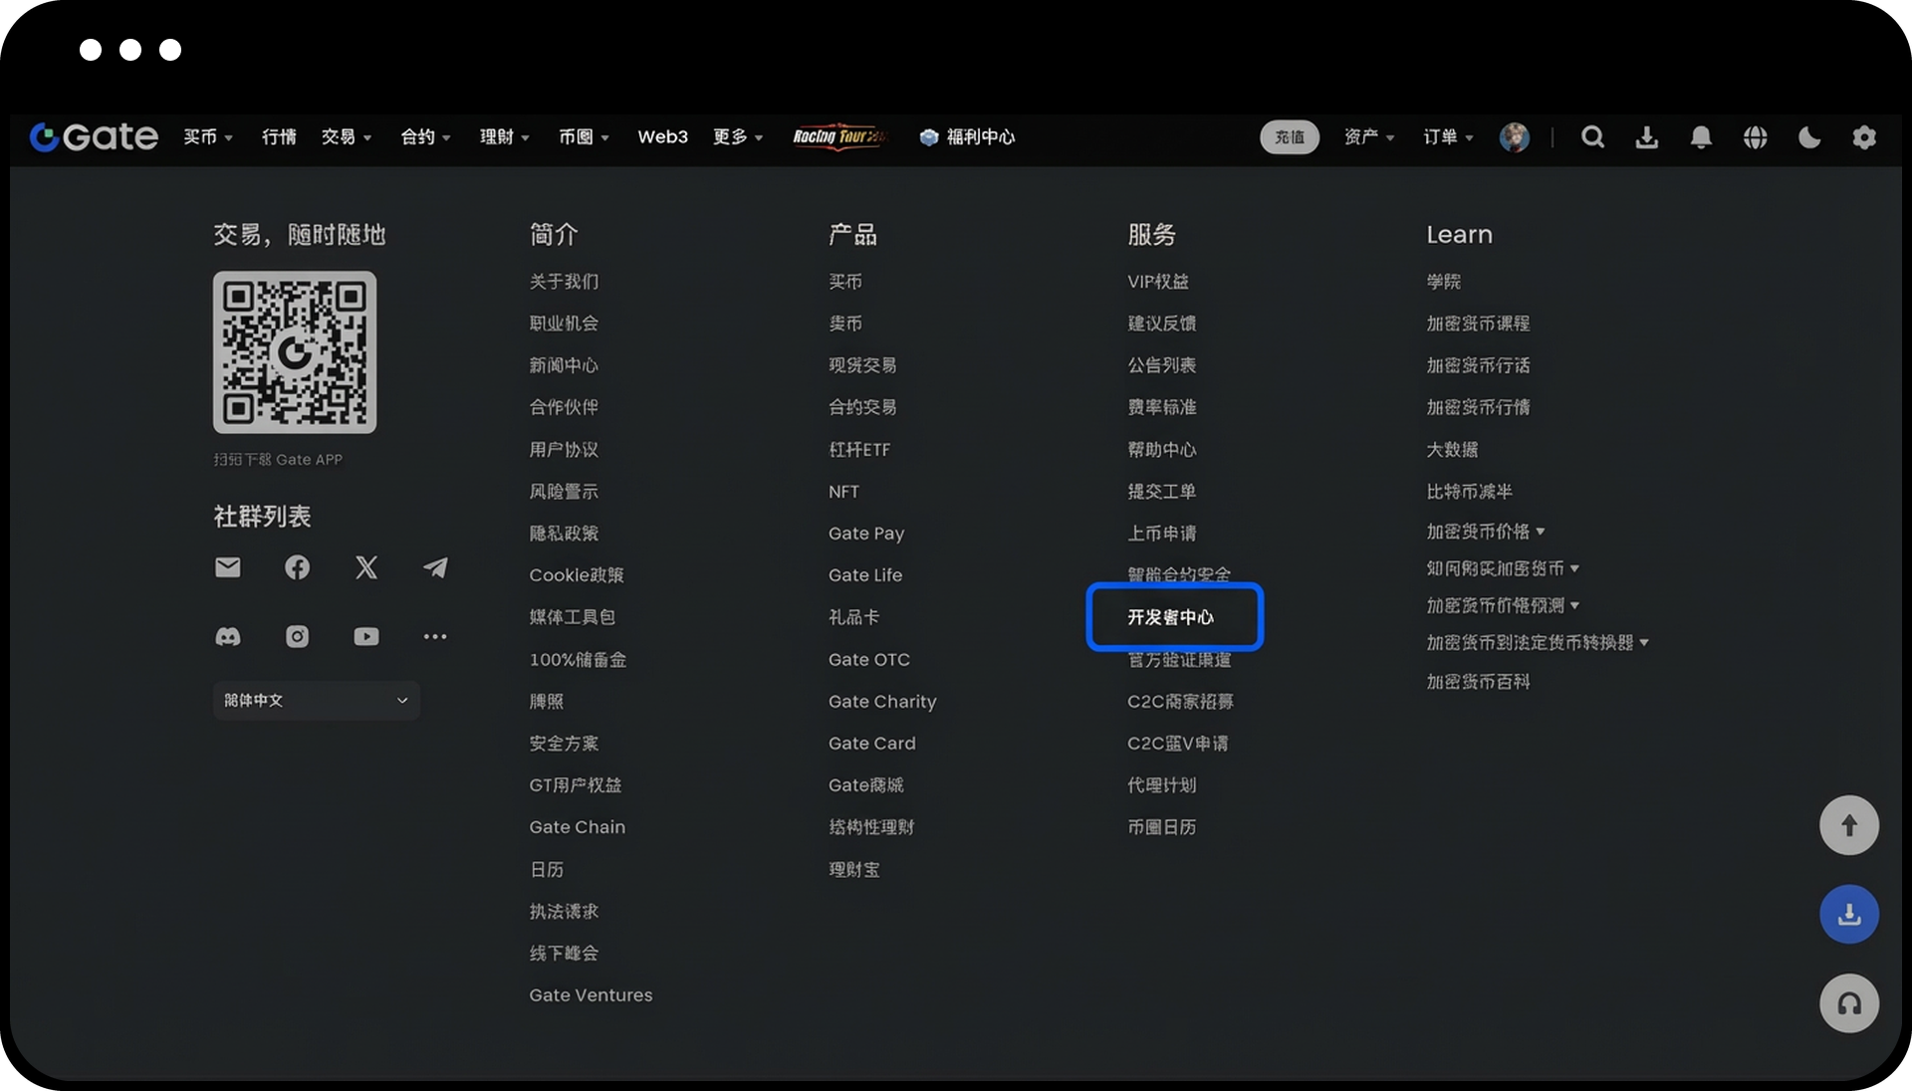Open the 关于我们 link
This screenshot has width=1912, height=1091.
(564, 282)
